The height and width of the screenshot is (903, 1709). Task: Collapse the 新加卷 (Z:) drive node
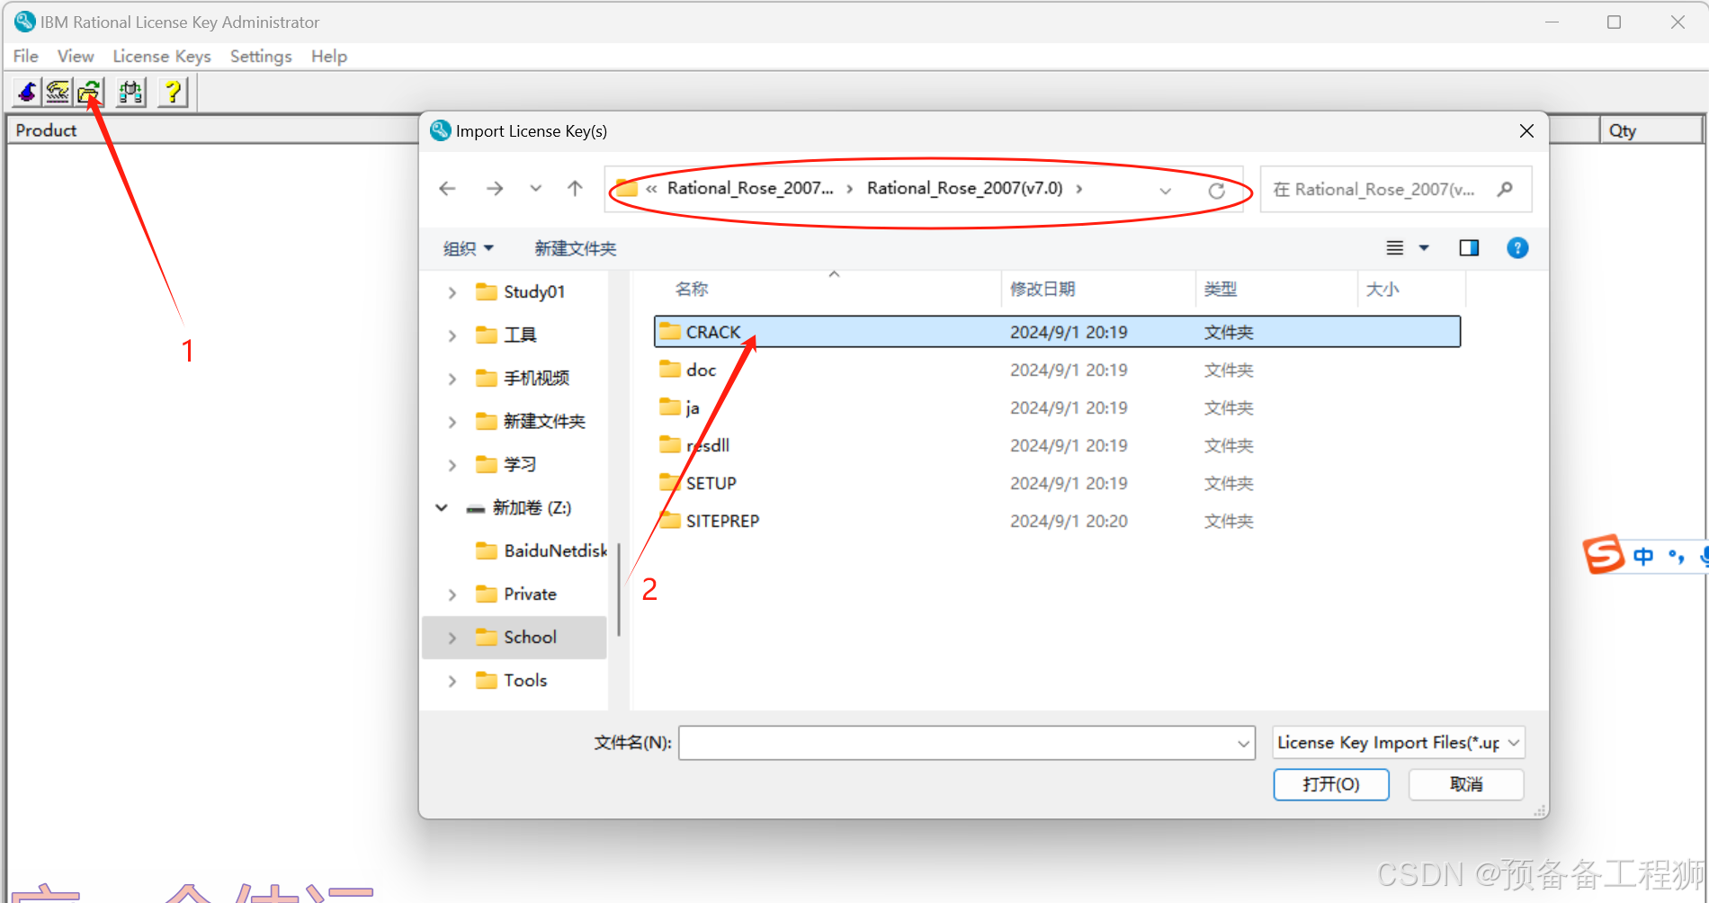coord(442,507)
